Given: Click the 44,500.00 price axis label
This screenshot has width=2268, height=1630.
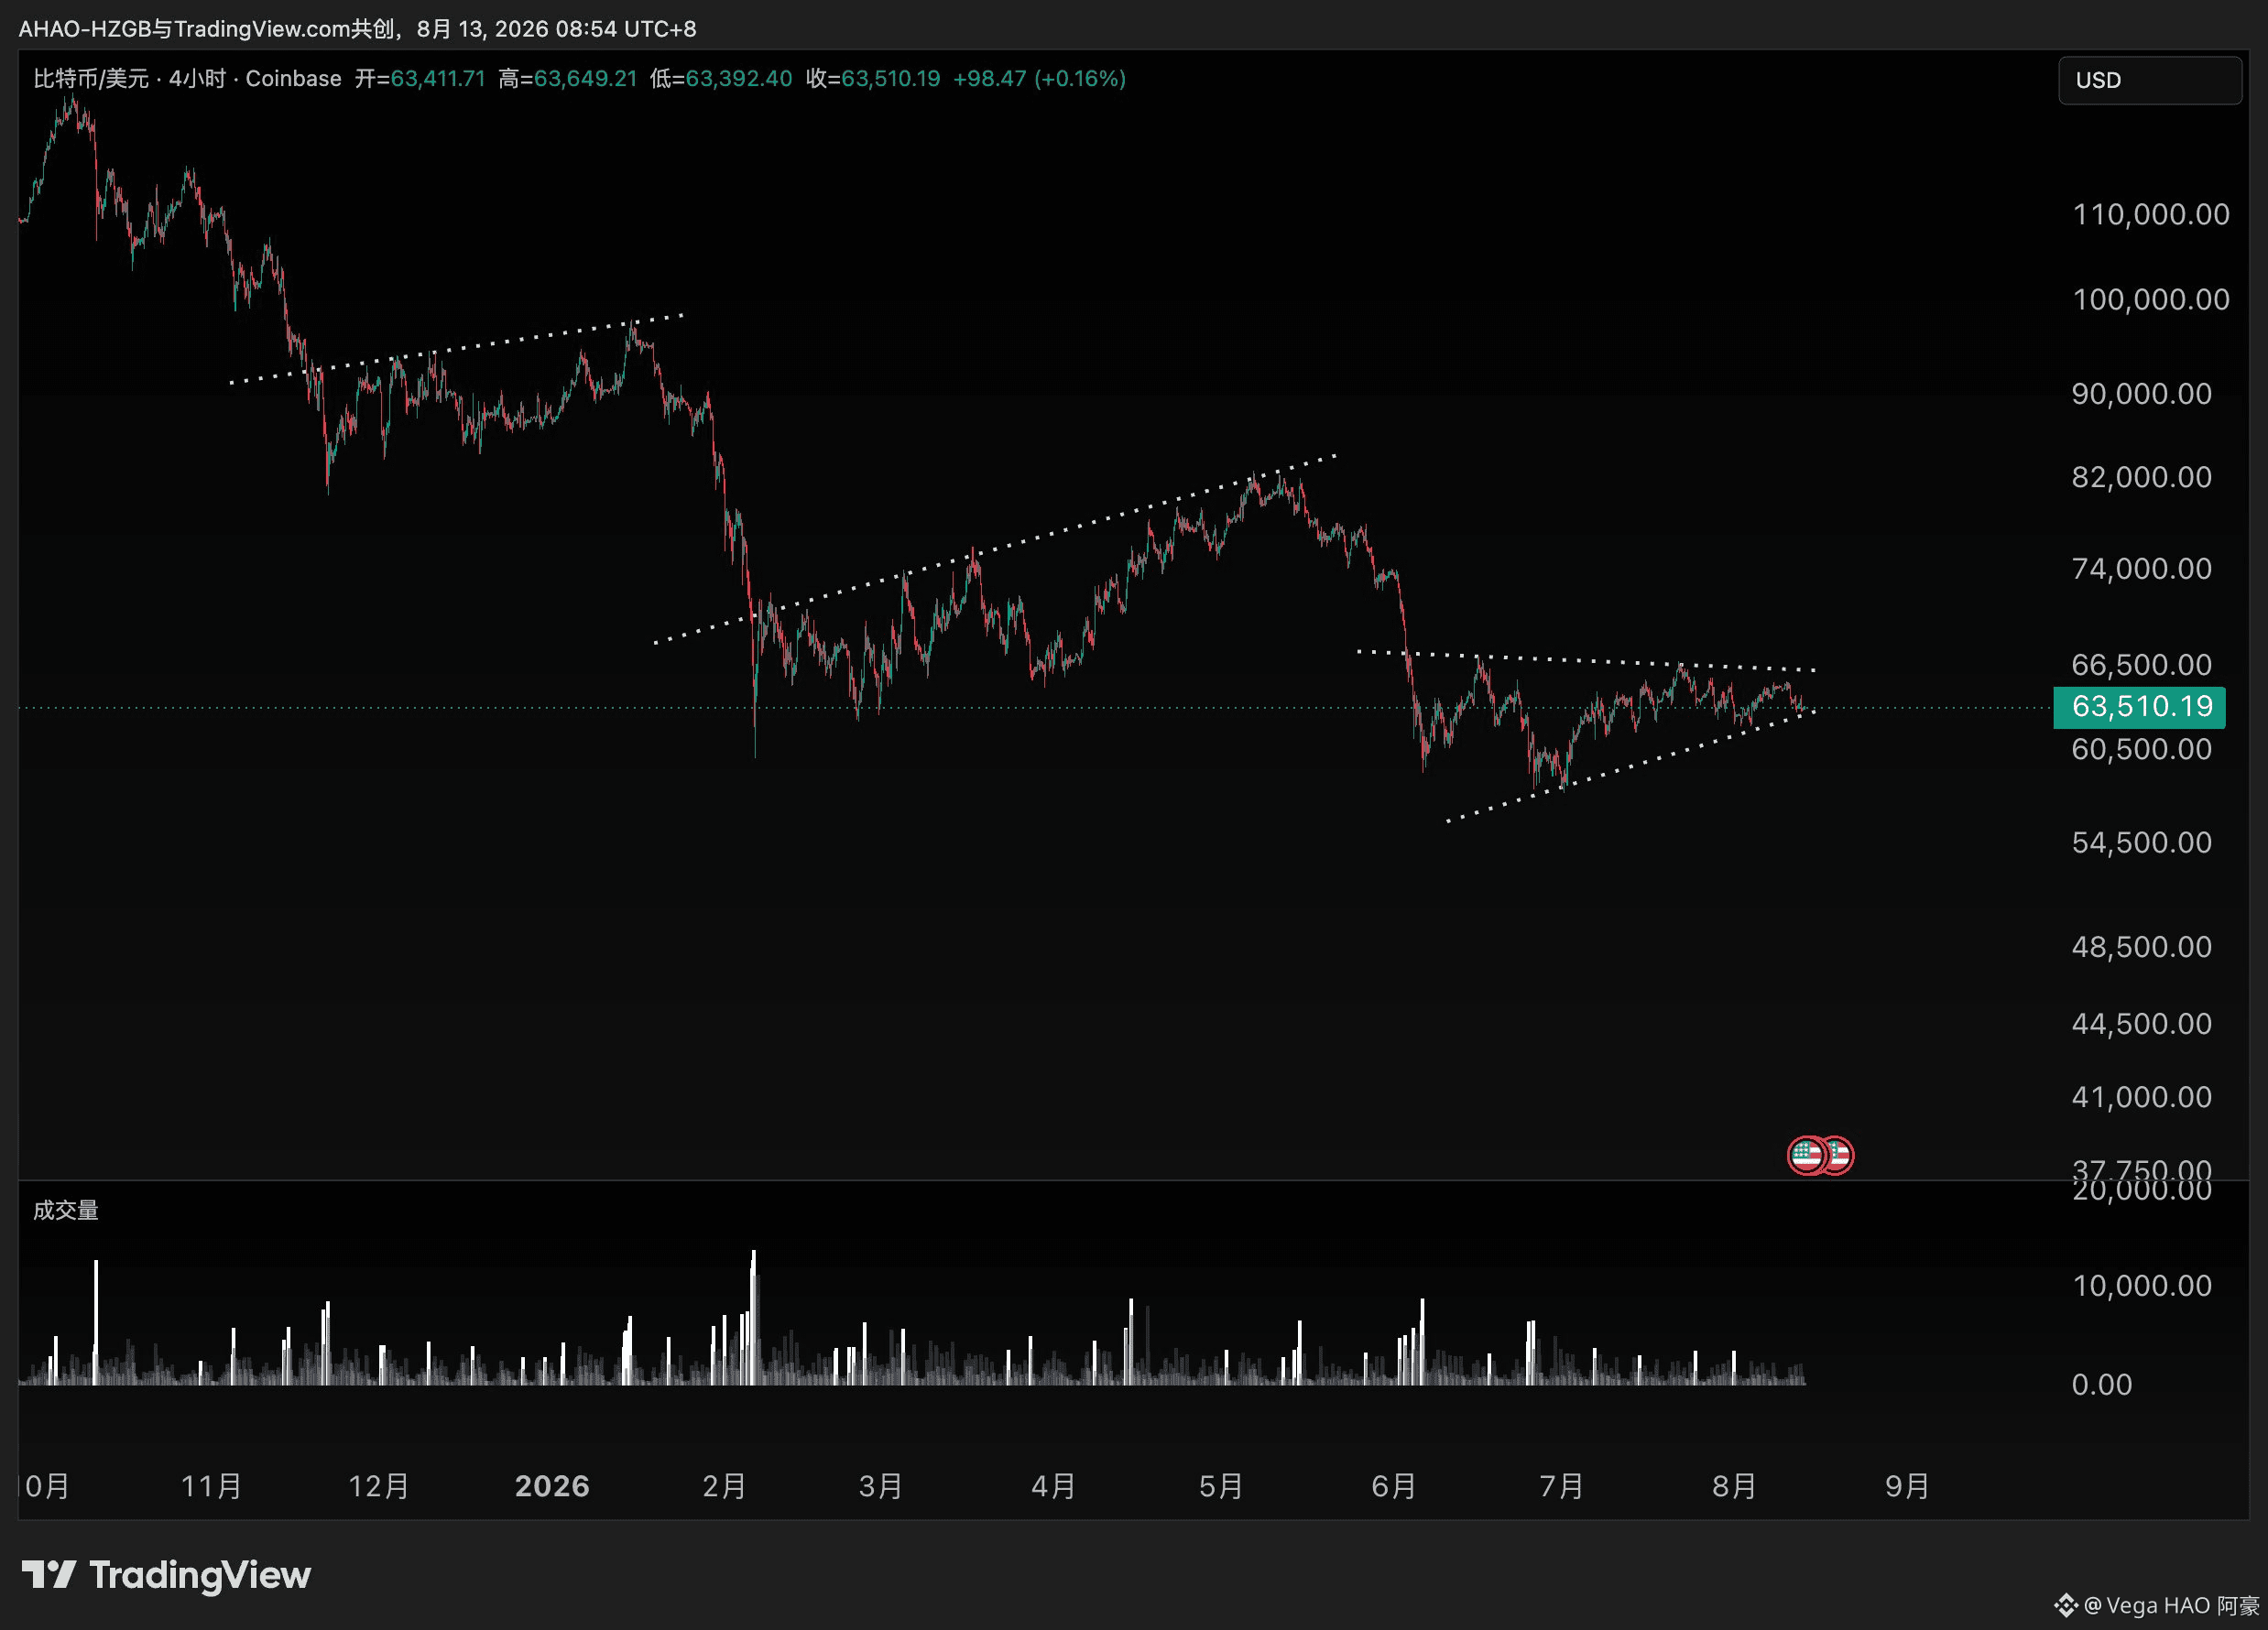Looking at the screenshot, I should click(x=2141, y=1023).
